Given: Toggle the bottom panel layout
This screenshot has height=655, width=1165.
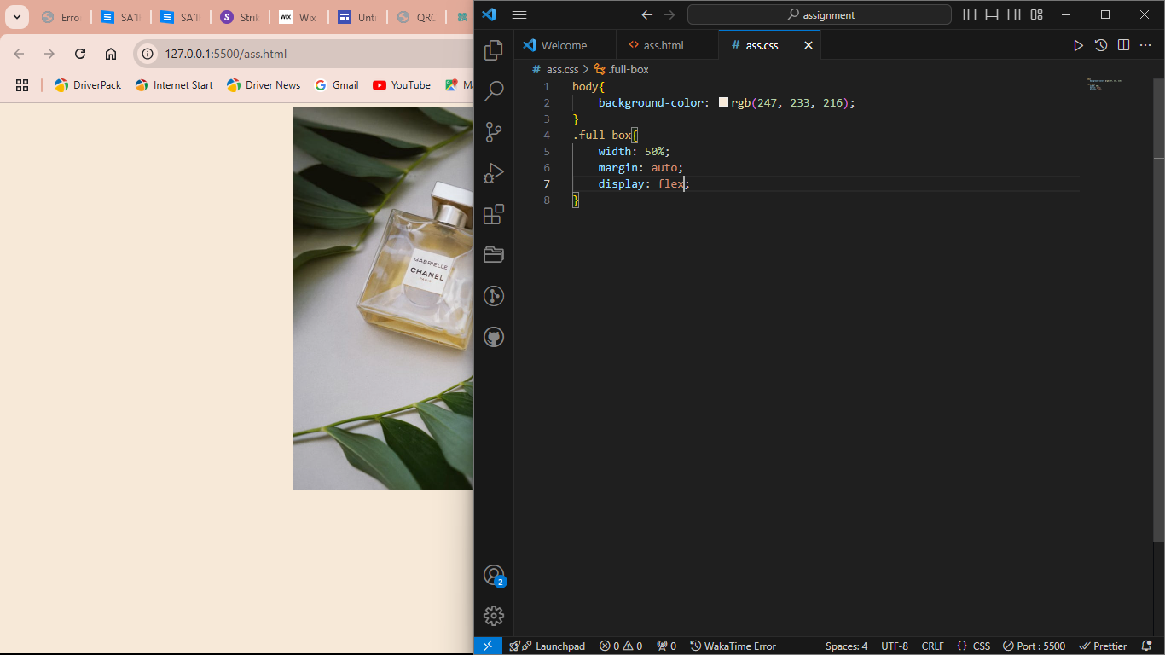Looking at the screenshot, I should (992, 14).
